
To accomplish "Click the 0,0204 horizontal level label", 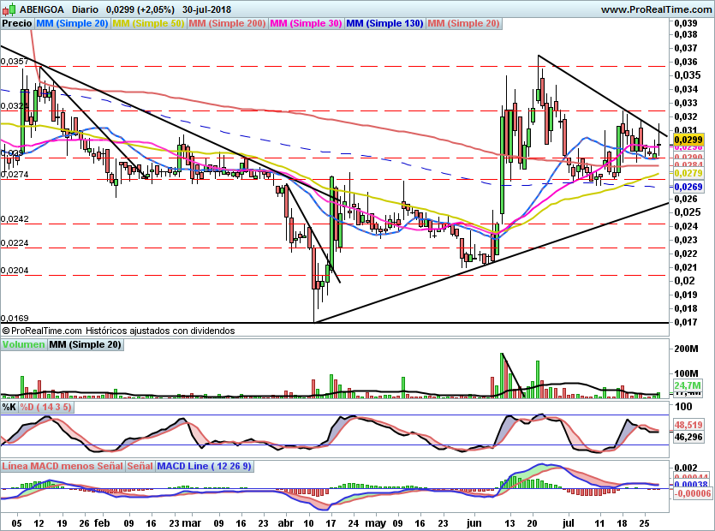I will point(15,271).
